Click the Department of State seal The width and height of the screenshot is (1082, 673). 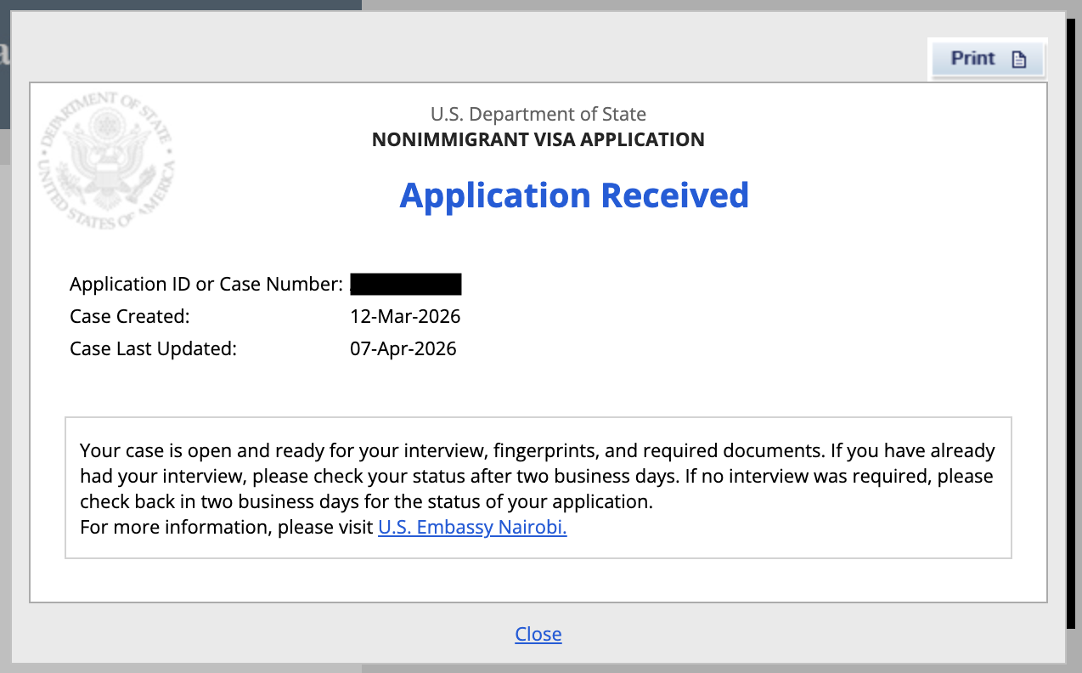(106, 161)
